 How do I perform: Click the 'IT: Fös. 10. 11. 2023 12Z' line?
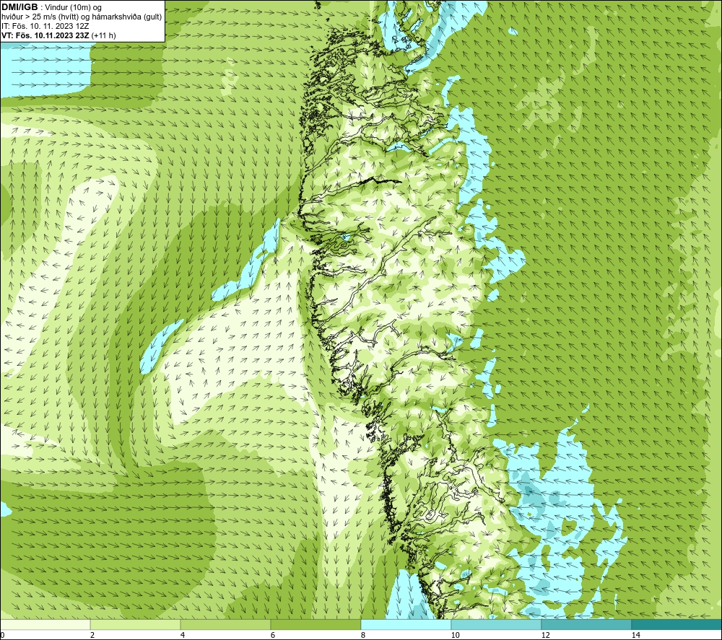pyautogui.click(x=45, y=26)
